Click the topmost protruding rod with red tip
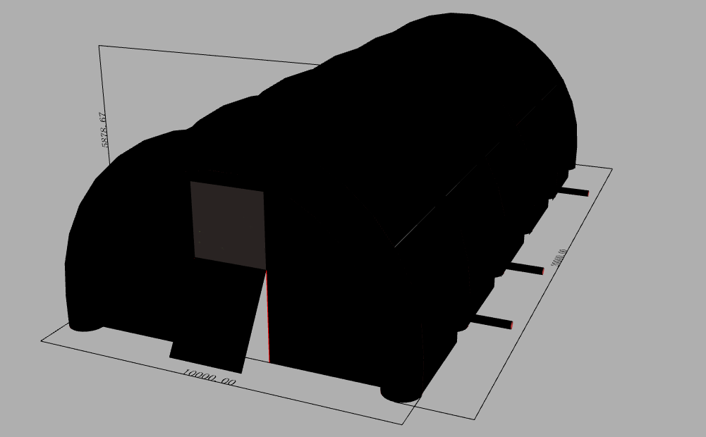The width and height of the screenshot is (706, 437). coord(573,191)
